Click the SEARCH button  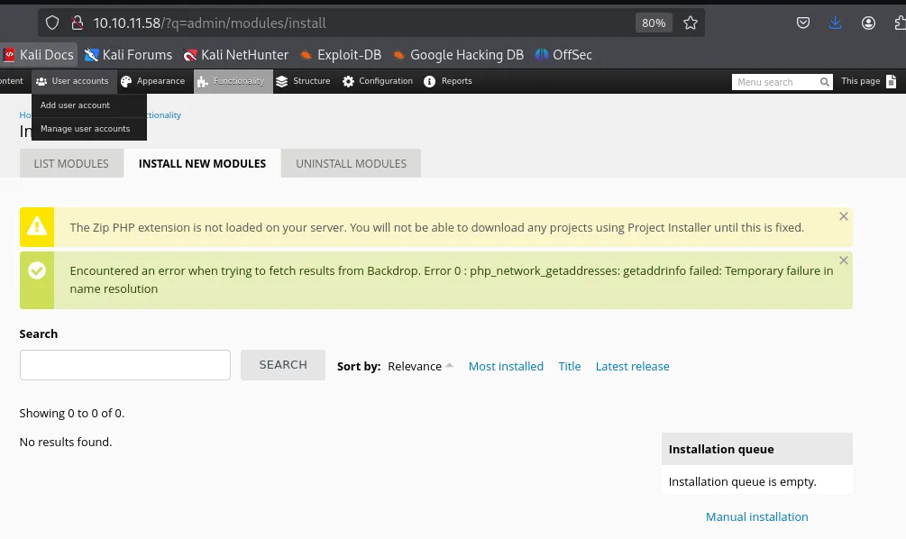pyautogui.click(x=283, y=365)
